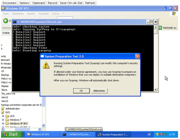Send Ctrl-Alt-Del to the VM
The width and height of the screenshot is (180, 139).
(71, 3)
